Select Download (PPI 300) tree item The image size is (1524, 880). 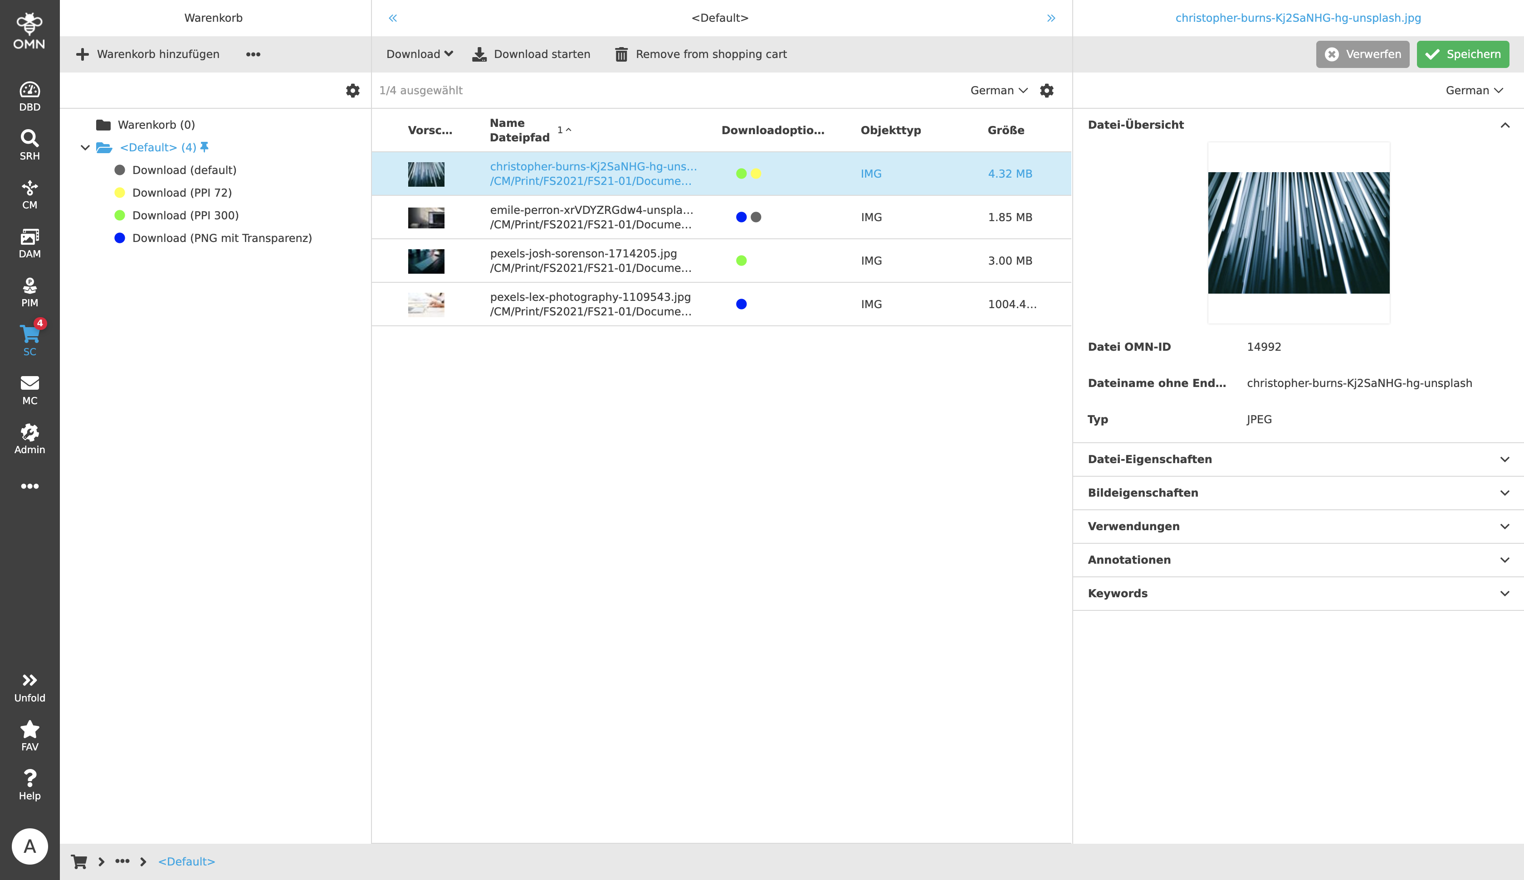185,215
